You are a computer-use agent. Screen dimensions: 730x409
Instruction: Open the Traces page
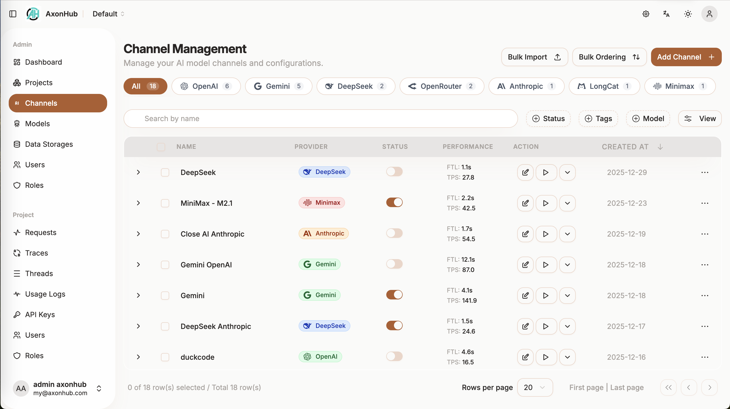[36, 253]
